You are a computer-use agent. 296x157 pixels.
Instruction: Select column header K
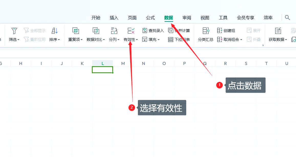tap(82, 63)
